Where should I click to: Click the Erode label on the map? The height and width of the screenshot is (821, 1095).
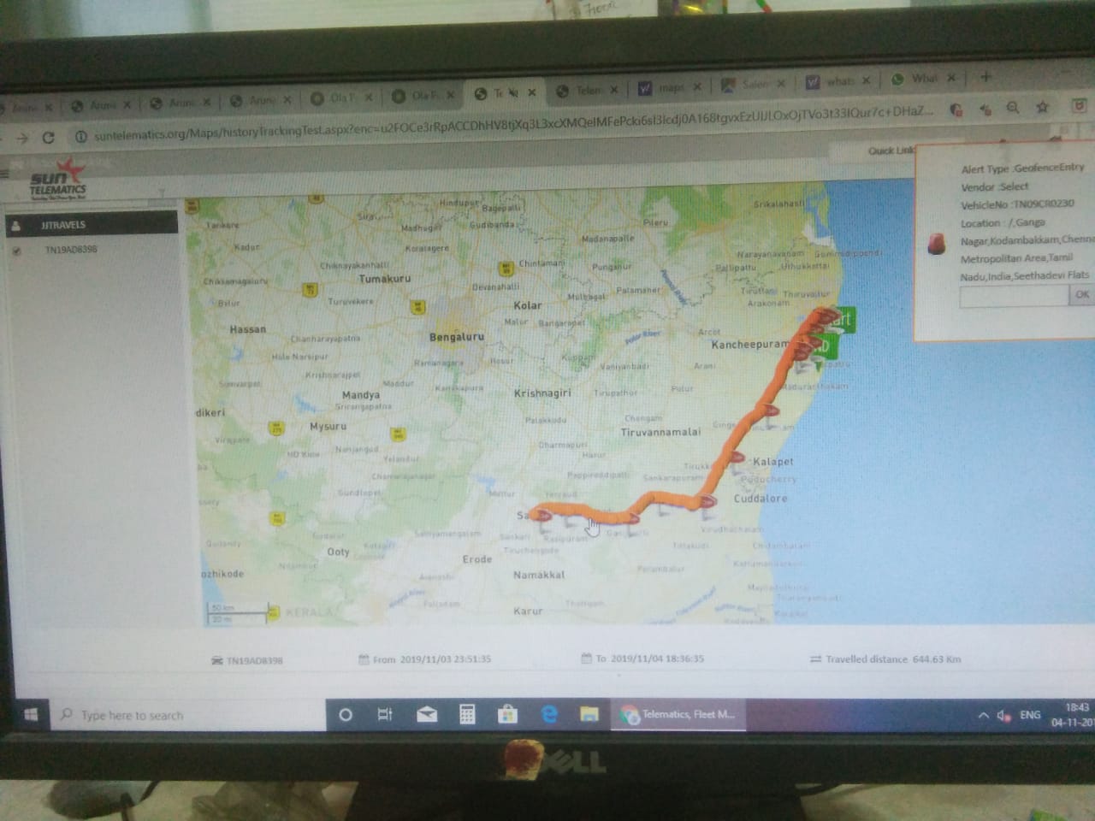pyautogui.click(x=477, y=559)
